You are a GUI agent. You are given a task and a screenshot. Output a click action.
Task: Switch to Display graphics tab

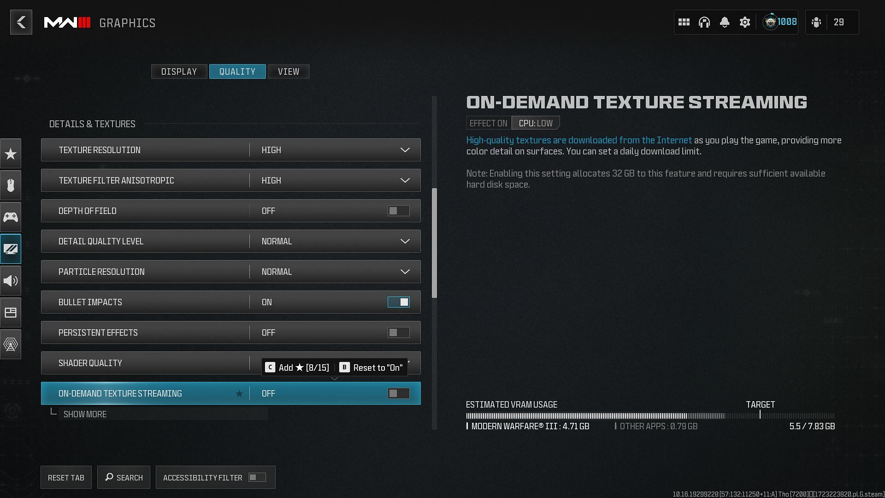click(179, 71)
